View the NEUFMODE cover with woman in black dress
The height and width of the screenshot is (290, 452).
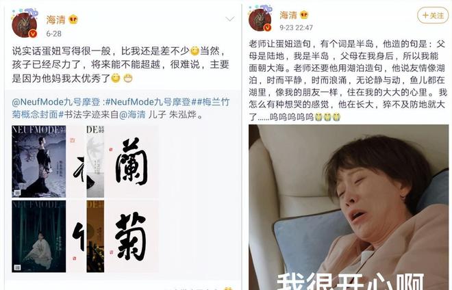click(39, 161)
